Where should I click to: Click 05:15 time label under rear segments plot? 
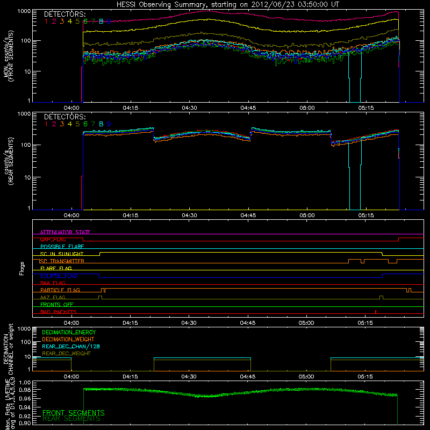tap(366, 216)
